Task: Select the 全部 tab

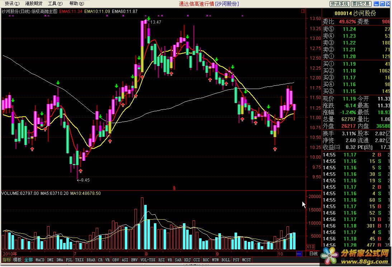Action: tap(28, 260)
